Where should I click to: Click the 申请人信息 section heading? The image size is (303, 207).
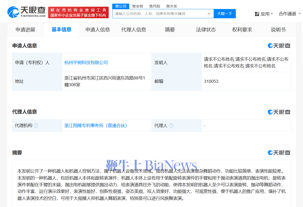[24, 46]
